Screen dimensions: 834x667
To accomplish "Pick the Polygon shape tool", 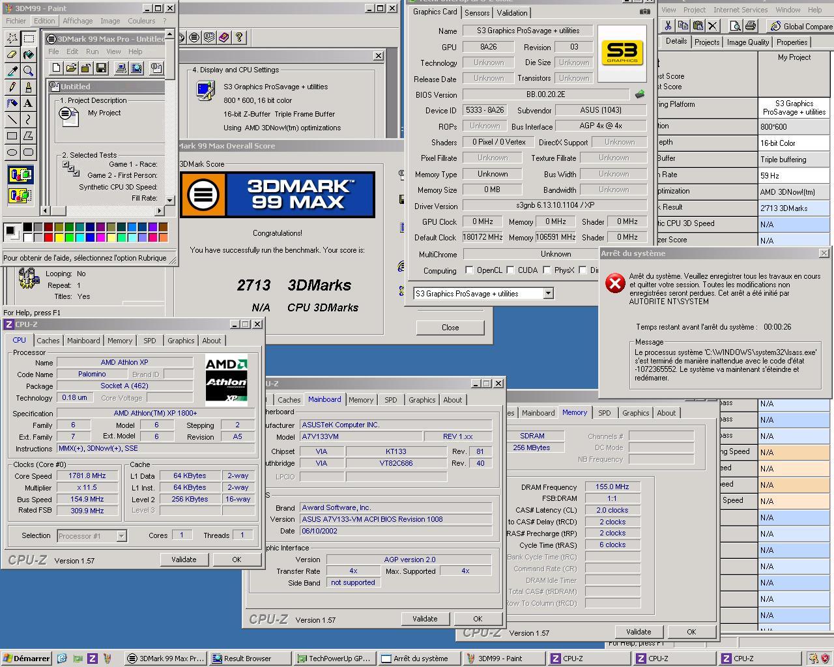I will click(x=29, y=136).
